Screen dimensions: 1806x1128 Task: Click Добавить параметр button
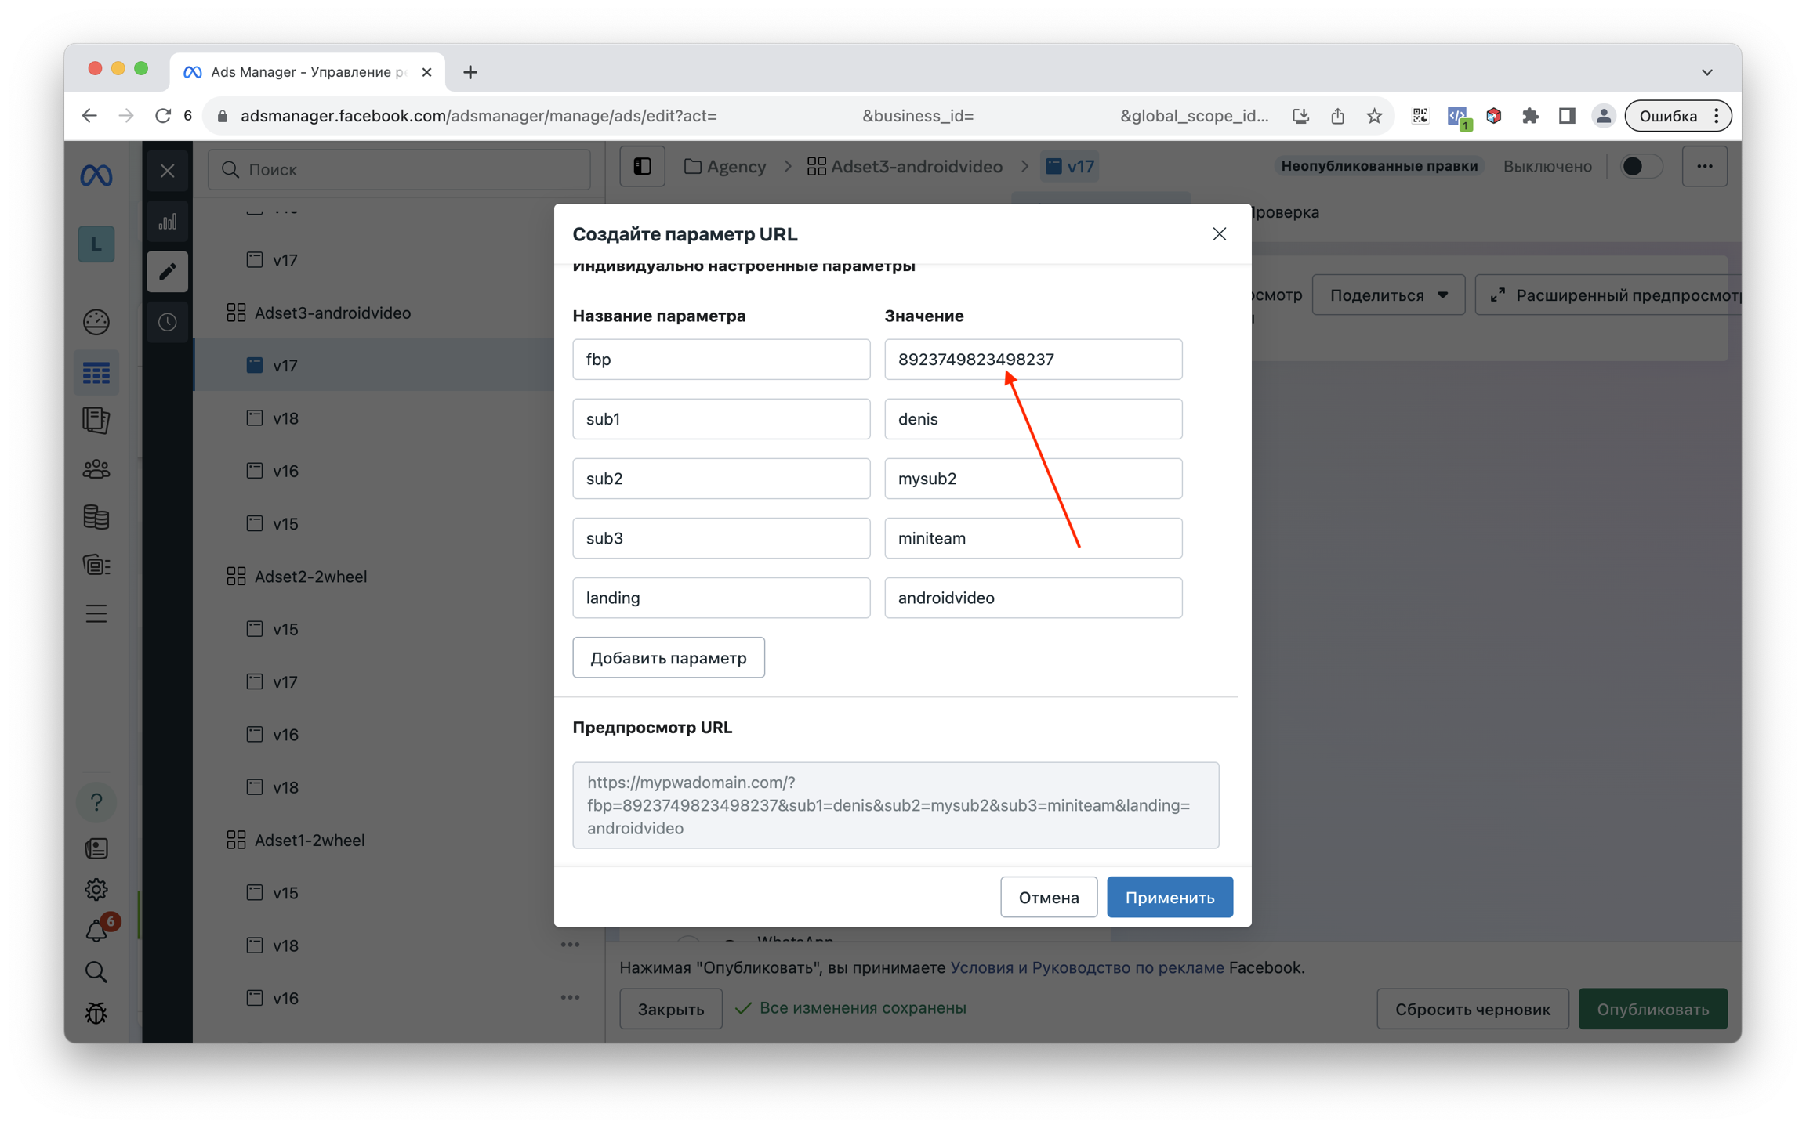coord(668,657)
